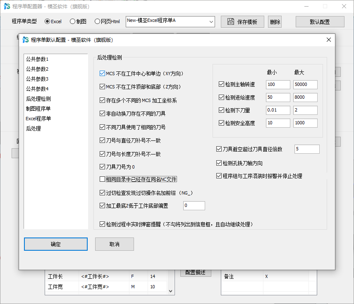Toggle 程序组与工序混装时报警并停止处理 checkbox
The width and height of the screenshot is (354, 304).
(219, 176)
